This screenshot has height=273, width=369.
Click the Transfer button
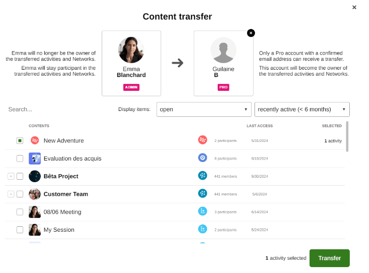point(329,258)
